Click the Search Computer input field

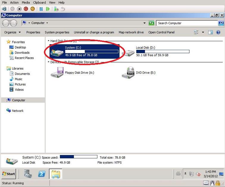[x=187, y=23]
